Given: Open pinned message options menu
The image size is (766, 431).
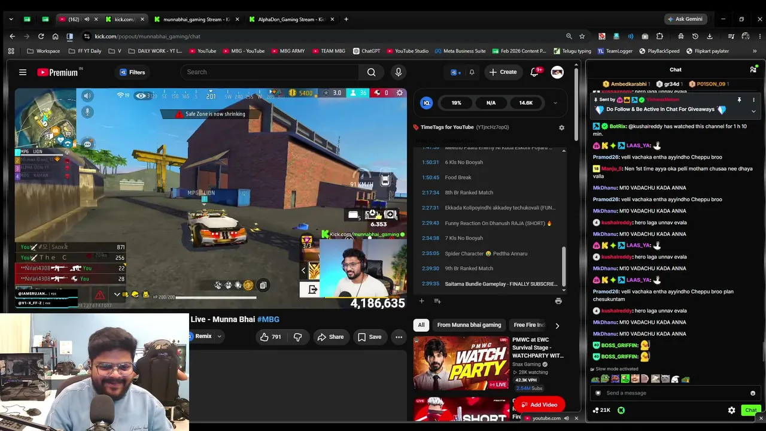Looking at the screenshot, I should [x=753, y=100].
